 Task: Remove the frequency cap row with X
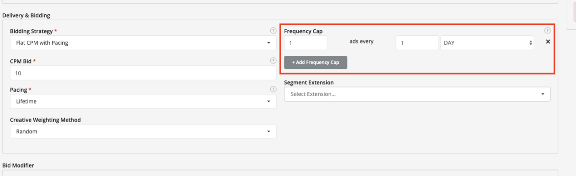[x=548, y=42]
